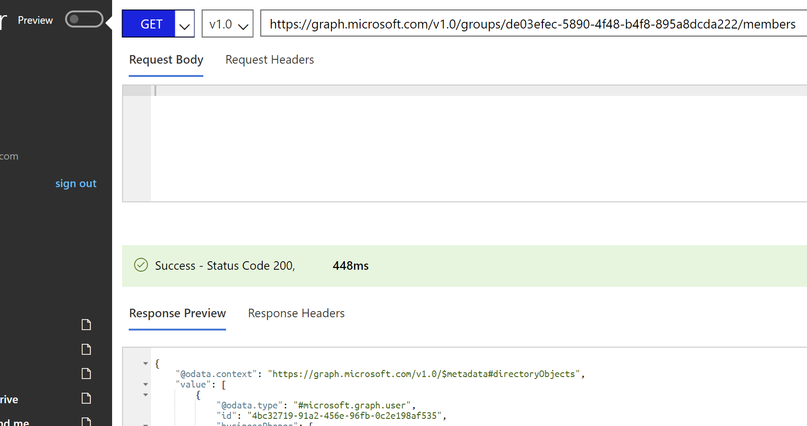Screen dimensions: 807x426
Task: Click the "id" value 4bc32719 line
Action: tap(332, 416)
